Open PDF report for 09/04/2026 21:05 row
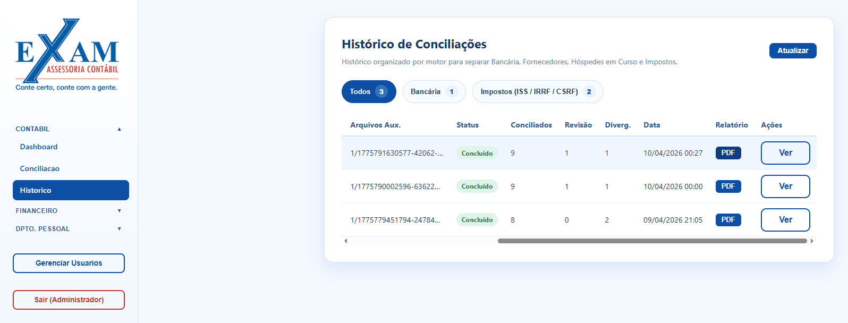The width and height of the screenshot is (848, 323). tap(728, 220)
